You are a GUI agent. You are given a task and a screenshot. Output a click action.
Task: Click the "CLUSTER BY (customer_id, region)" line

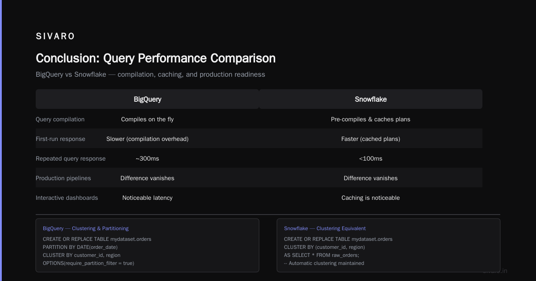325,247
